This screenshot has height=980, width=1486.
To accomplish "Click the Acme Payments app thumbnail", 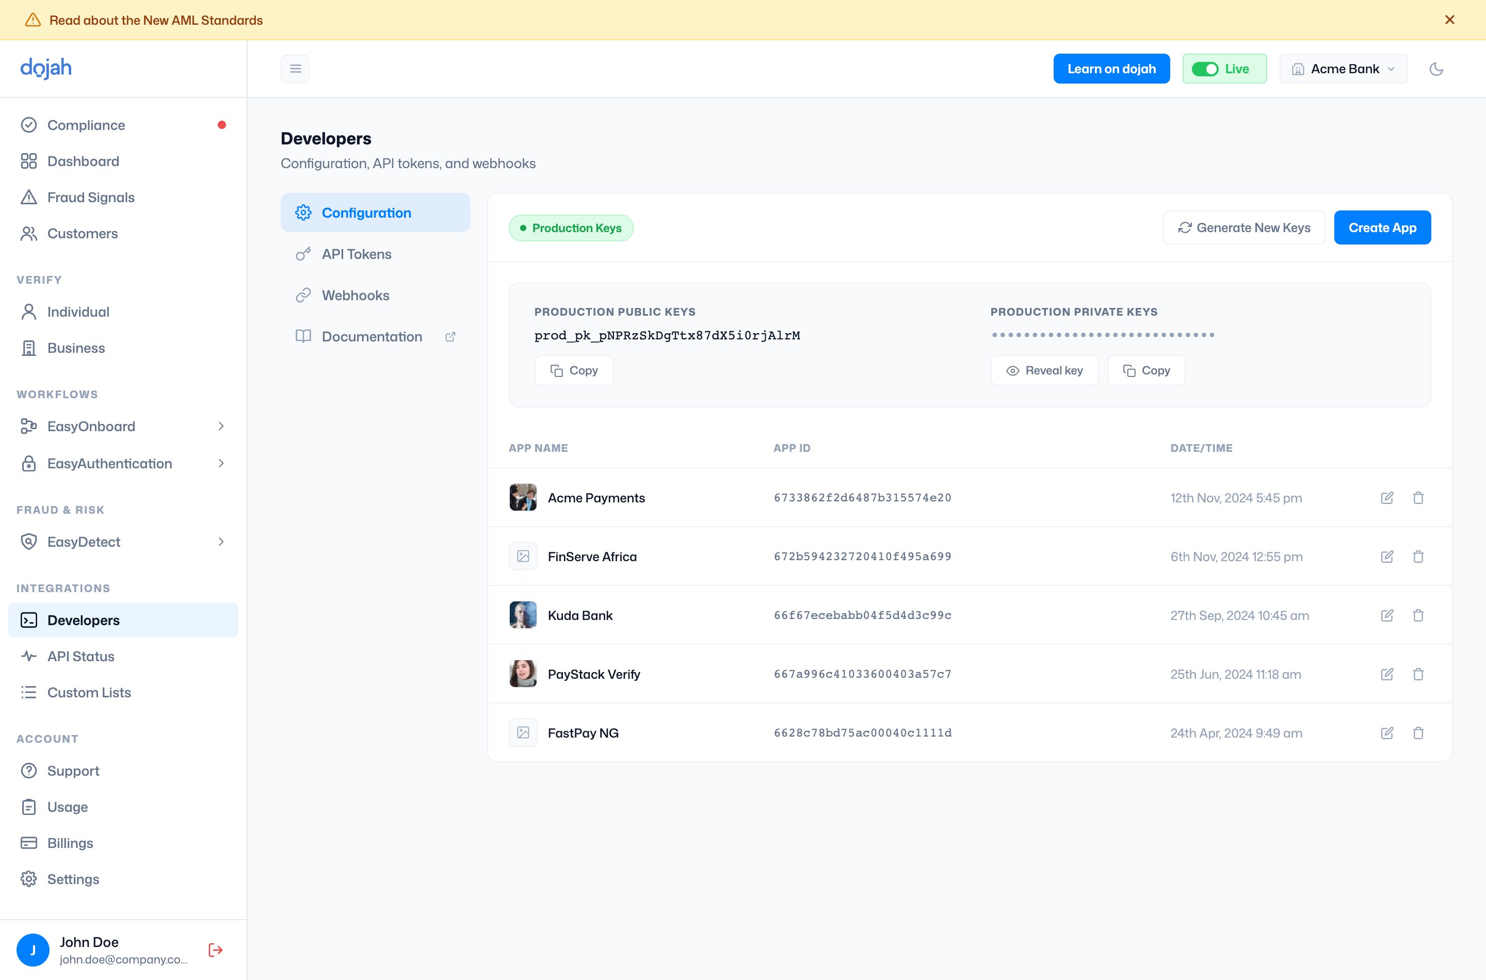I will [x=523, y=498].
